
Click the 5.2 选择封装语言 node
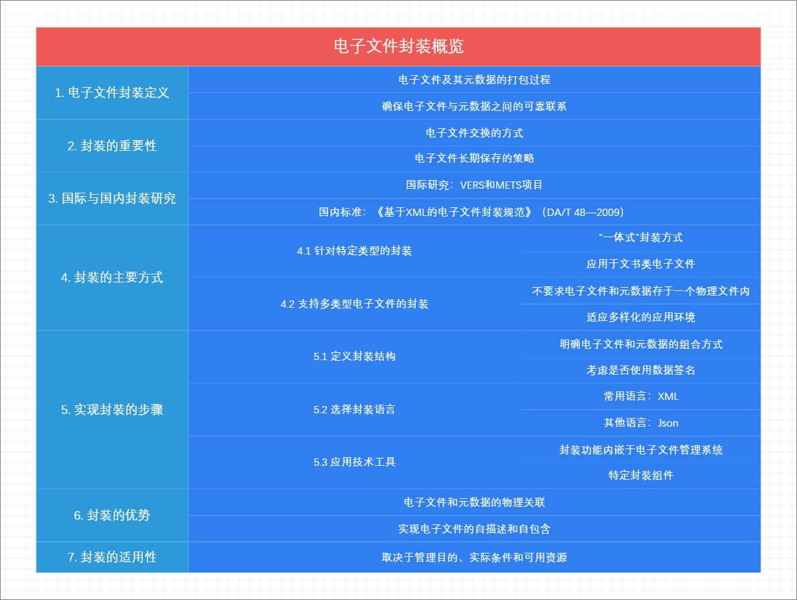pos(355,410)
